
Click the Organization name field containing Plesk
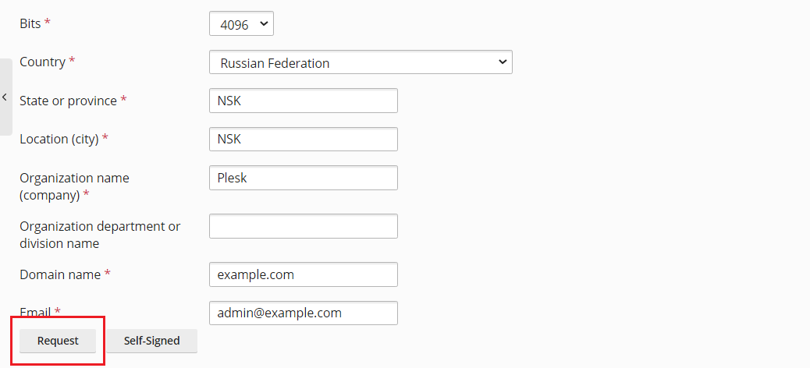click(303, 178)
